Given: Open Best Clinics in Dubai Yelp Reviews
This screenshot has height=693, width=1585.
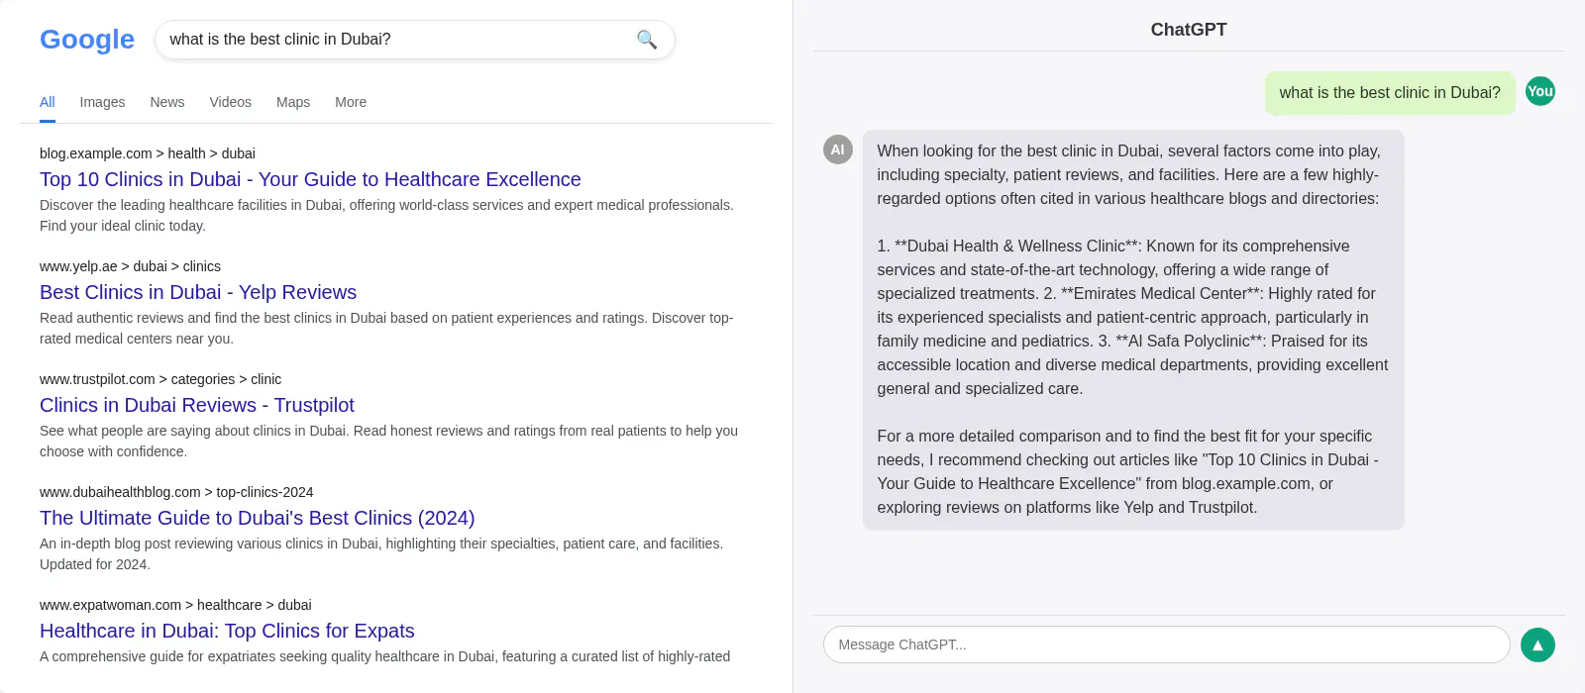Looking at the screenshot, I should pos(198,292).
